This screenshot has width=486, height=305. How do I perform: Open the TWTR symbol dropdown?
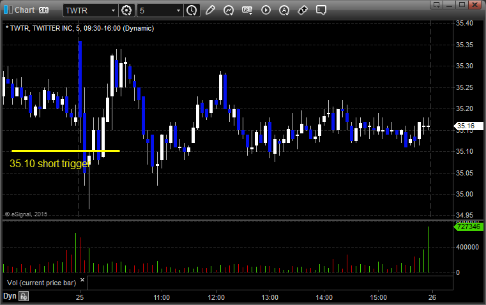[113, 10]
